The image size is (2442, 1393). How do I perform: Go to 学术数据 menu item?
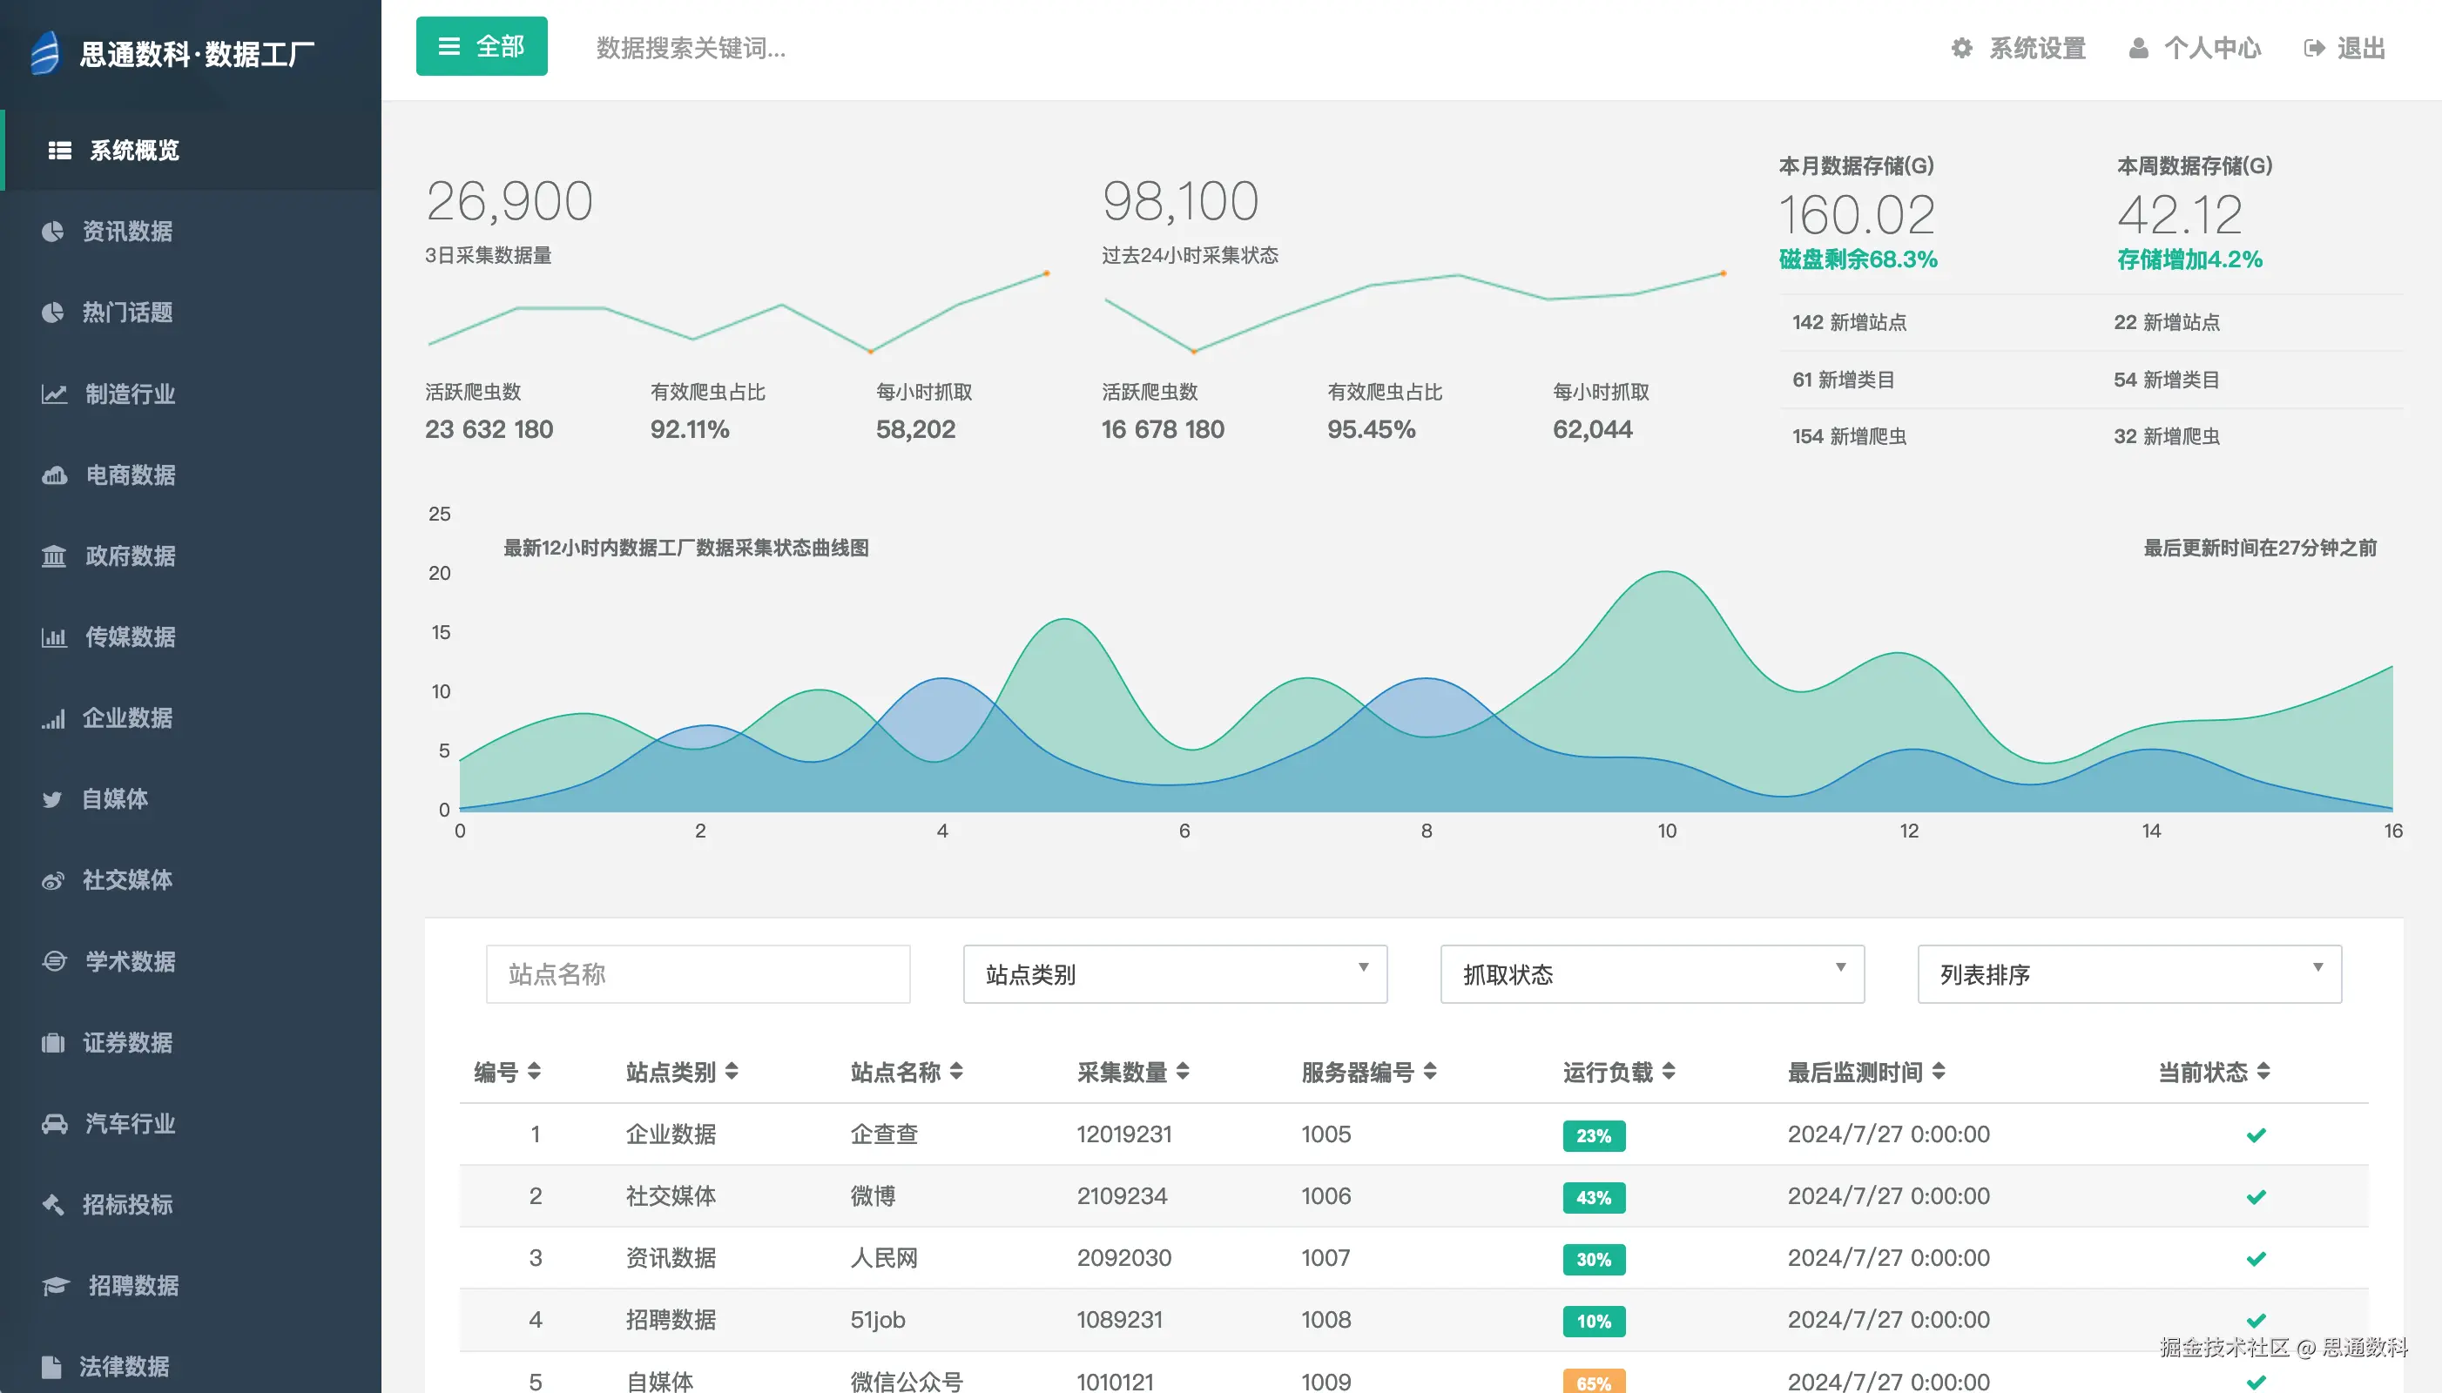coord(130,961)
